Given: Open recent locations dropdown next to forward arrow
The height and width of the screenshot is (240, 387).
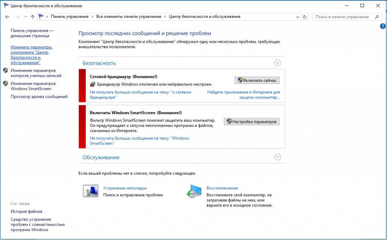Looking at the screenshot, I should click(25, 17).
